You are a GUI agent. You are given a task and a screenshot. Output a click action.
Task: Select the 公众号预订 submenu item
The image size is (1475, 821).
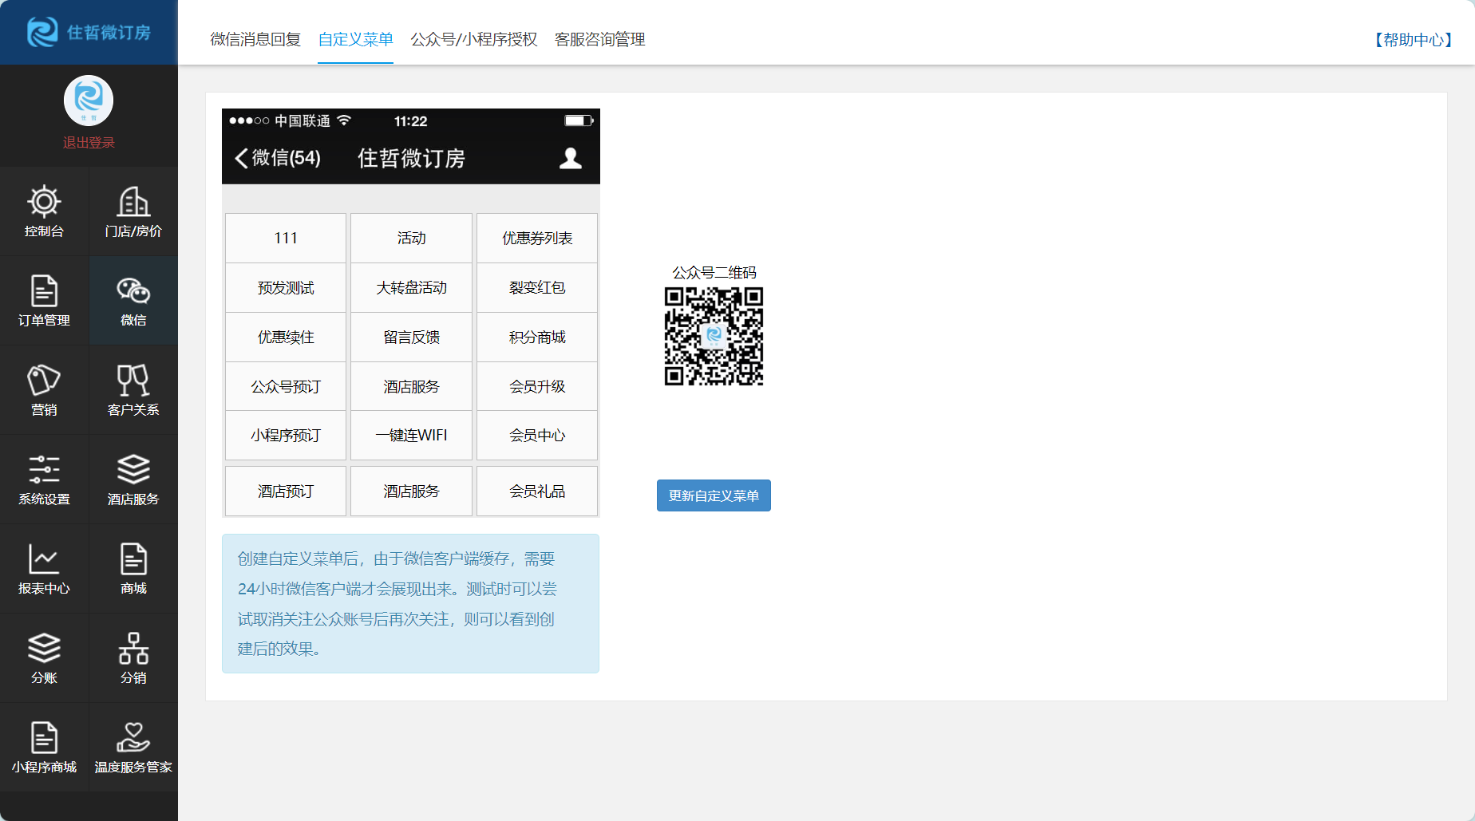coord(286,386)
